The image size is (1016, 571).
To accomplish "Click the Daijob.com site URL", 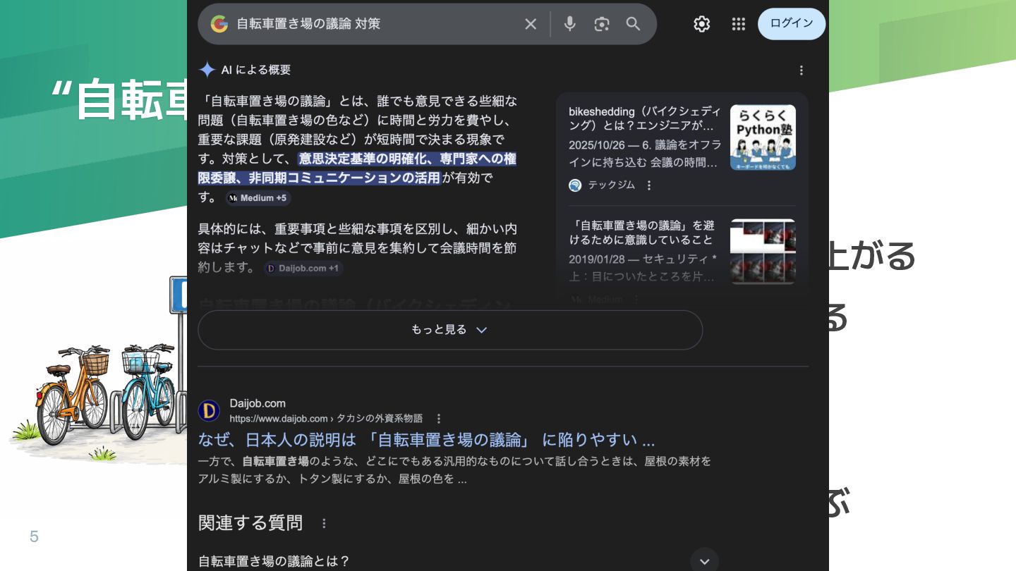I will pos(326,419).
